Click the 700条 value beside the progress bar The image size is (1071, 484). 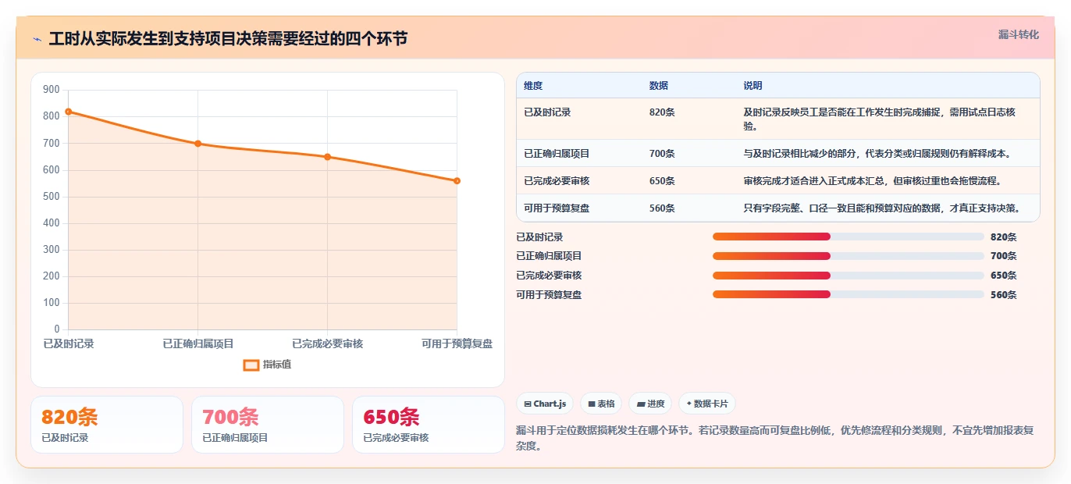(x=1003, y=256)
